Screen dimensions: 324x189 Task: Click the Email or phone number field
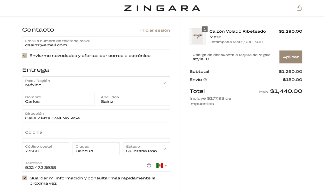pos(96,43)
